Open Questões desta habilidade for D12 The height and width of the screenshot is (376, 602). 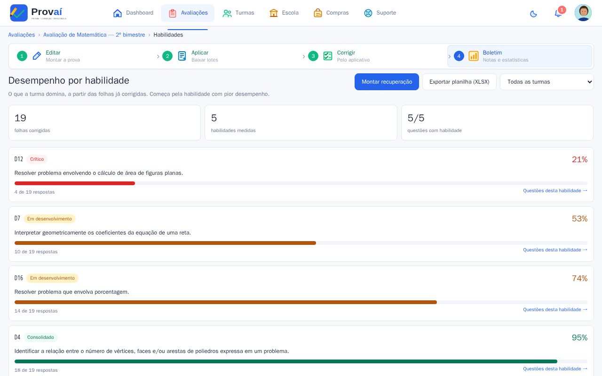click(555, 190)
